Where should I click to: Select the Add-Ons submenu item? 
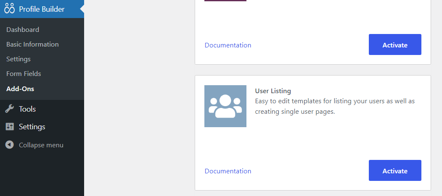point(20,89)
